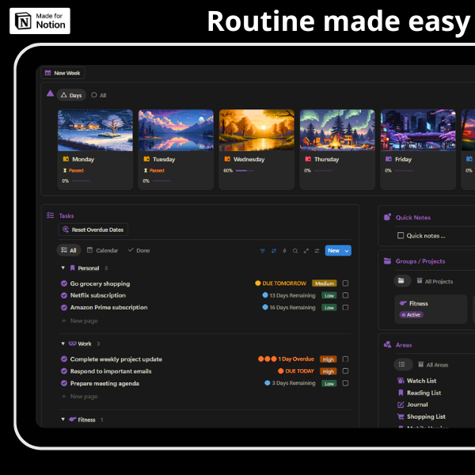
Task: Click the calendar icon on New Week button
Action: click(47, 73)
